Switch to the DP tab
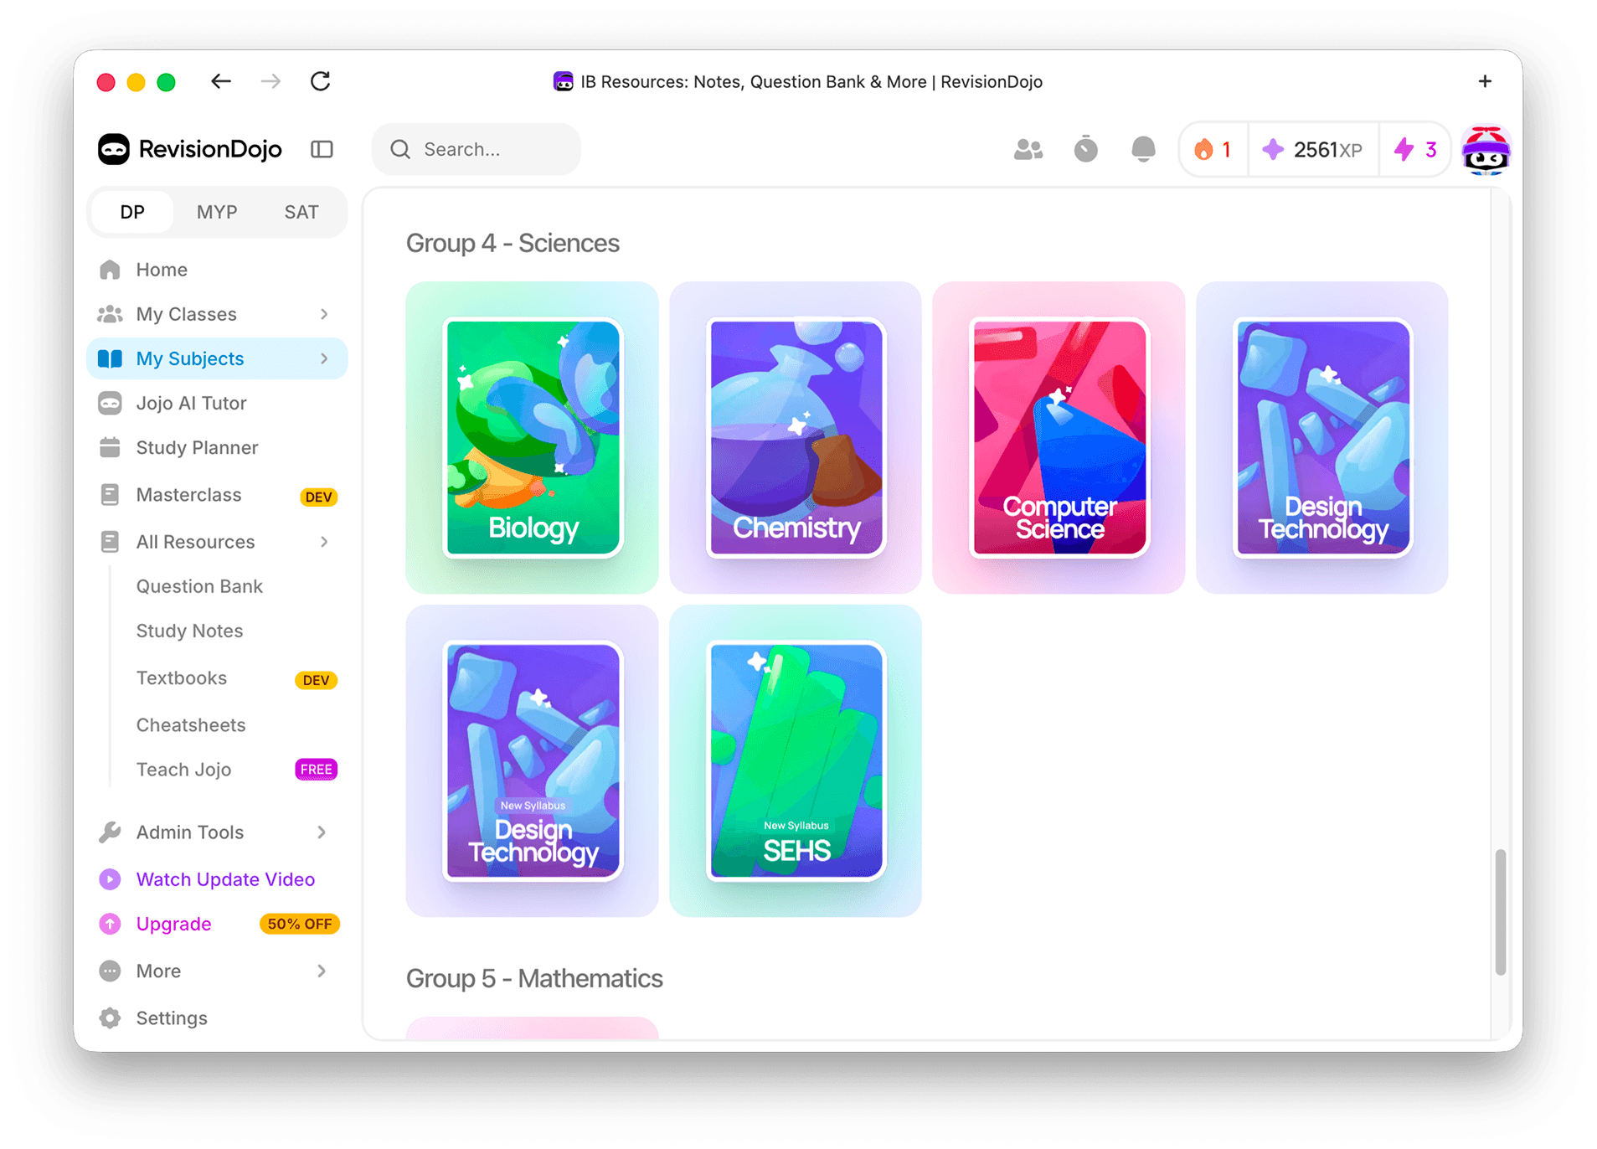Screen dimensions: 1597x1149 point(132,212)
